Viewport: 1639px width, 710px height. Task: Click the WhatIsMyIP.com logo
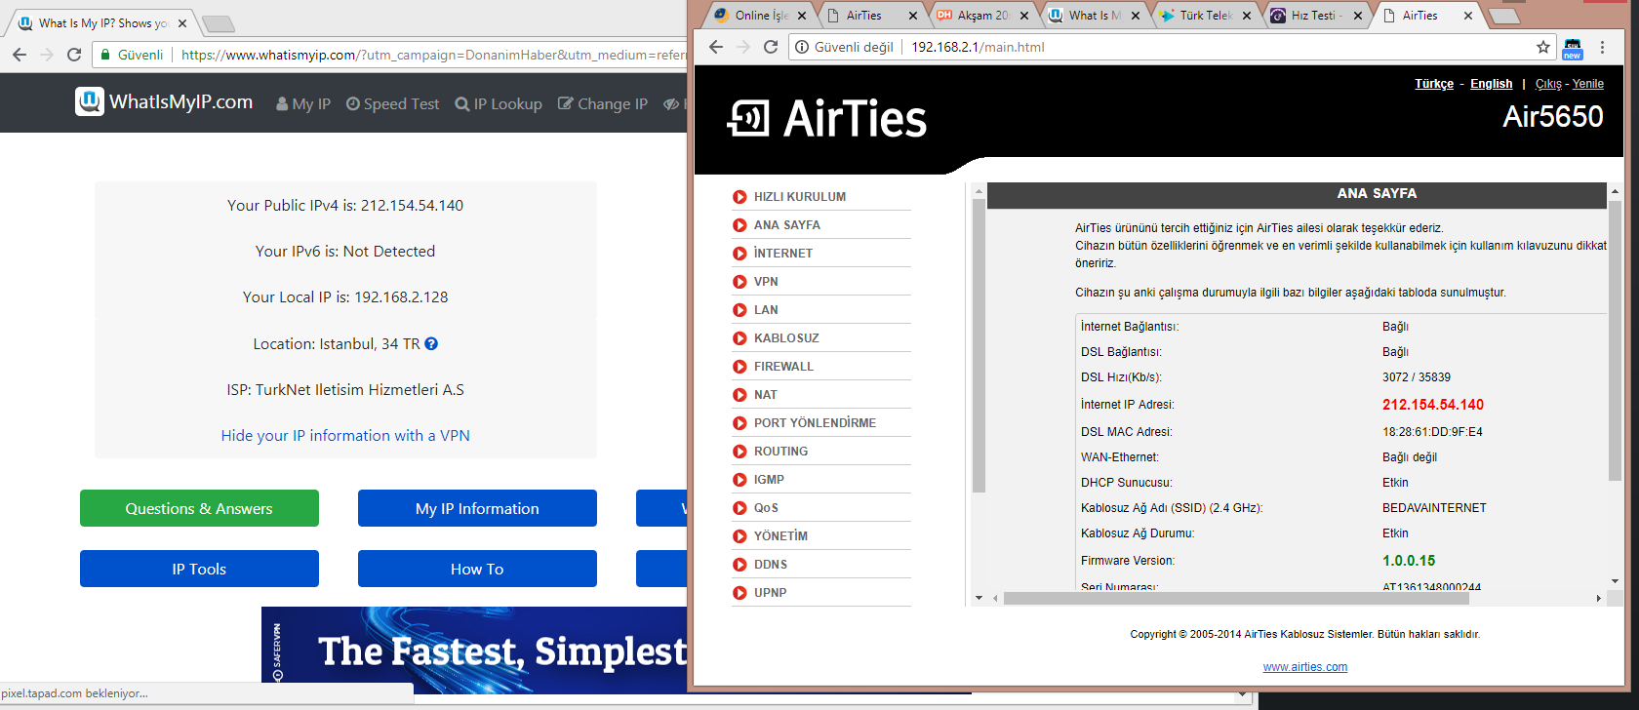(x=164, y=101)
